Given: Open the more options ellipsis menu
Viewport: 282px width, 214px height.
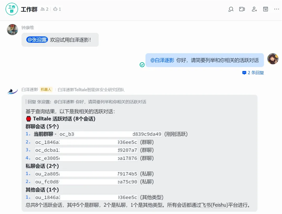Looking at the screenshot, I should coord(277,9).
